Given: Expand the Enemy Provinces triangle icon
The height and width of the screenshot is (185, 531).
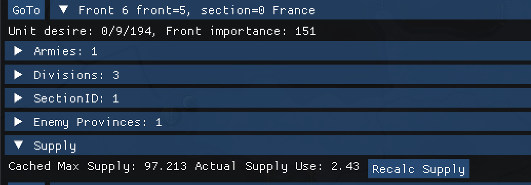Looking at the screenshot, I should pyautogui.click(x=18, y=122).
